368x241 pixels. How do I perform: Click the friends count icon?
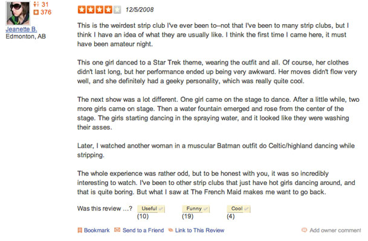(36, 4)
